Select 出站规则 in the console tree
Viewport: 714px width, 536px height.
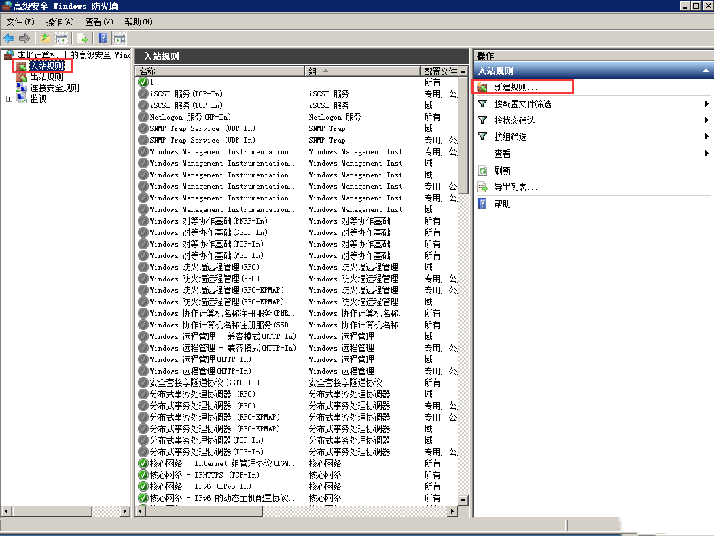point(46,77)
